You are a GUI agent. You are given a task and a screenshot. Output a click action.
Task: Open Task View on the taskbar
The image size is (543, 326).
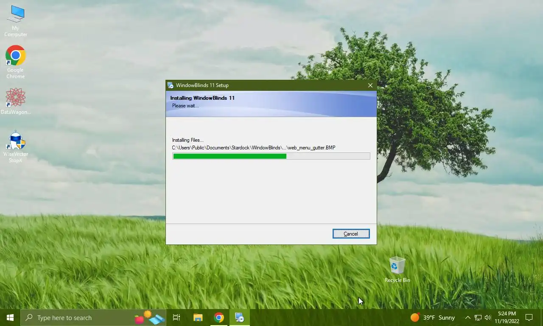coord(176,318)
